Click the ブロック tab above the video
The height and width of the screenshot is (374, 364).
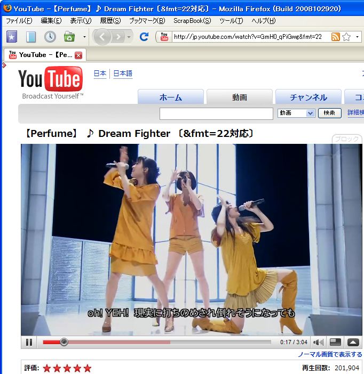tap(347, 139)
